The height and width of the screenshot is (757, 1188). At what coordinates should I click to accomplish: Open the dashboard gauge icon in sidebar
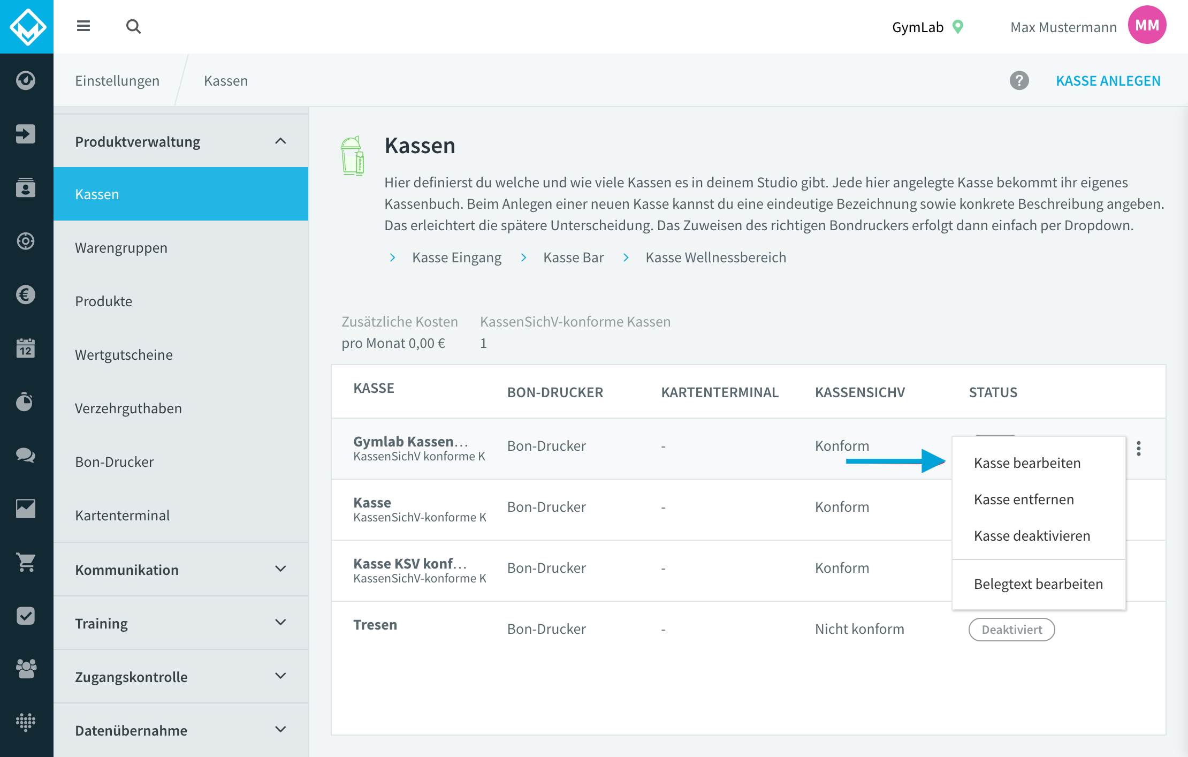coord(26,80)
